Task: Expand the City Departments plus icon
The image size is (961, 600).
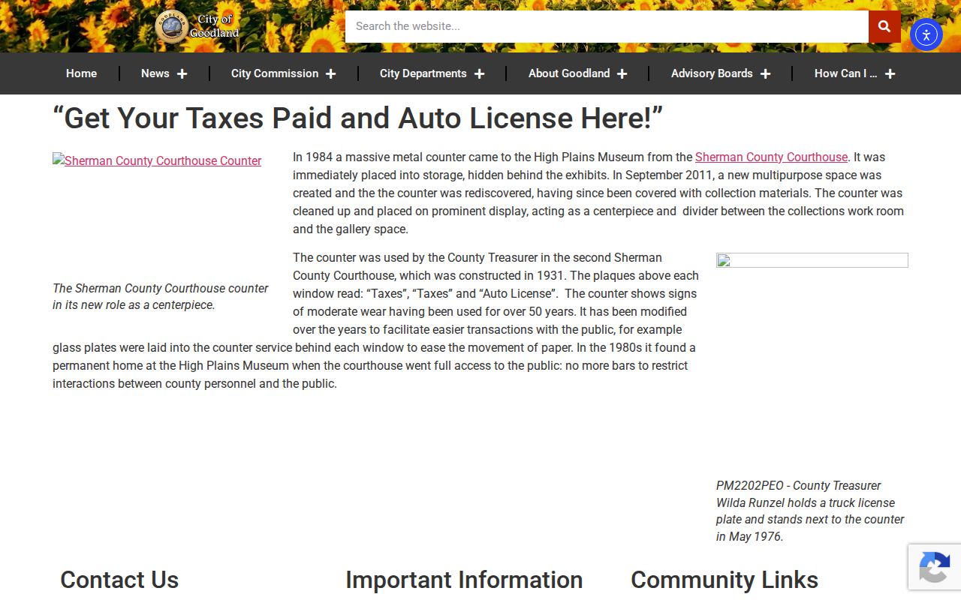Action: click(x=479, y=73)
